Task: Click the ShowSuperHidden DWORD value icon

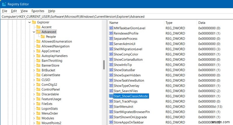Action: [x=111, y=75]
